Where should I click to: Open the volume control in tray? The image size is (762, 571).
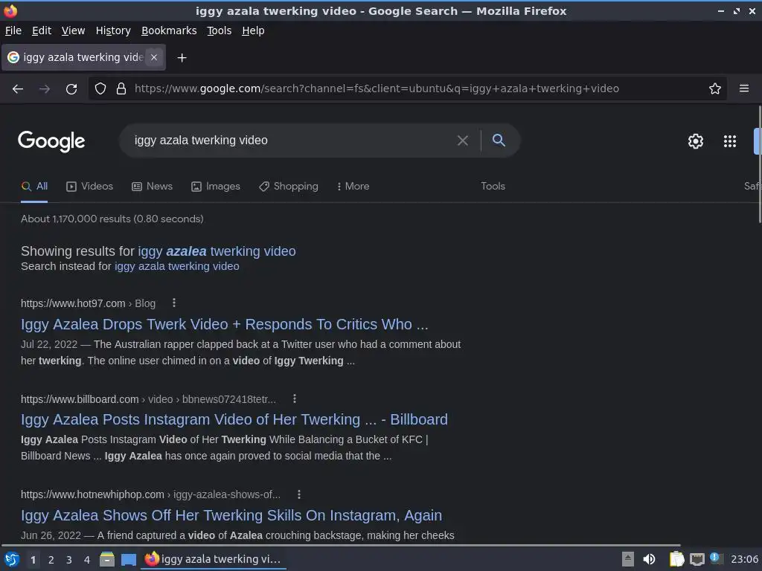649,559
